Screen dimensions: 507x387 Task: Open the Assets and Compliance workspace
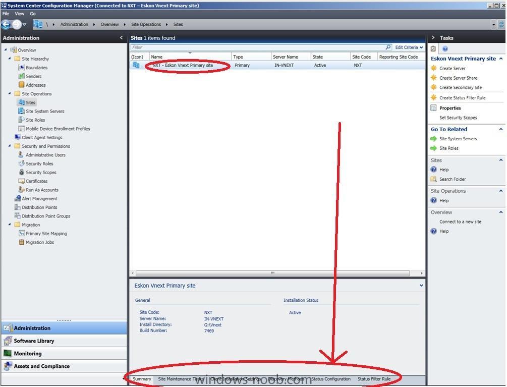pos(64,366)
